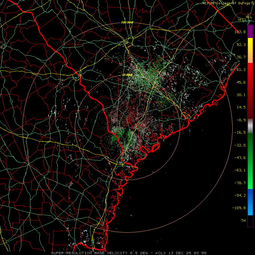This screenshot has height=255, width=255.
Task: Click the gray near-zero segment of color bar
Action: point(250,126)
